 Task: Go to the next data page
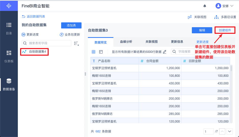230,131
